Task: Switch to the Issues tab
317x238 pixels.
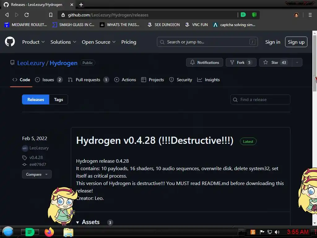Action: click(49, 80)
